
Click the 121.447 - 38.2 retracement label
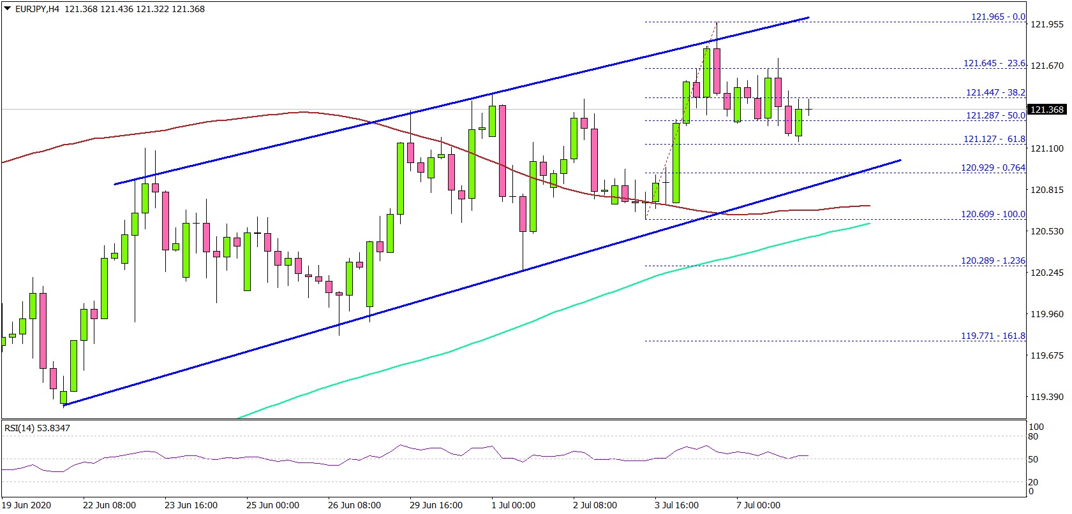995,92
